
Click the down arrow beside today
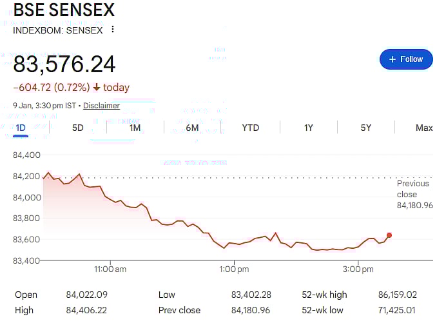coord(97,88)
